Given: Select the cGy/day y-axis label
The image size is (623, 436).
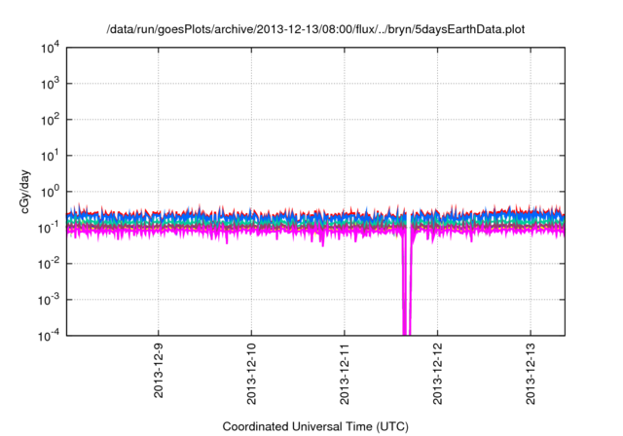Looking at the screenshot, I should (24, 192).
